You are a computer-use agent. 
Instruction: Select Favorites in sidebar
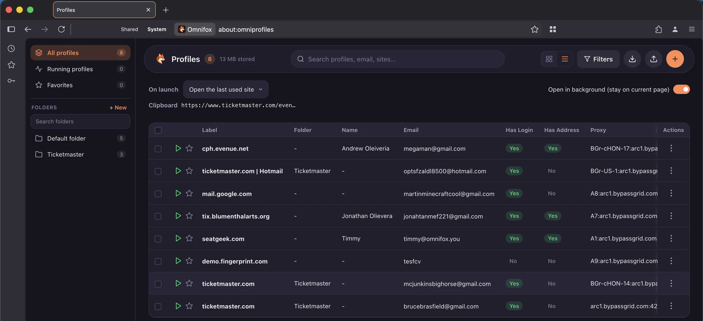[x=80, y=85]
